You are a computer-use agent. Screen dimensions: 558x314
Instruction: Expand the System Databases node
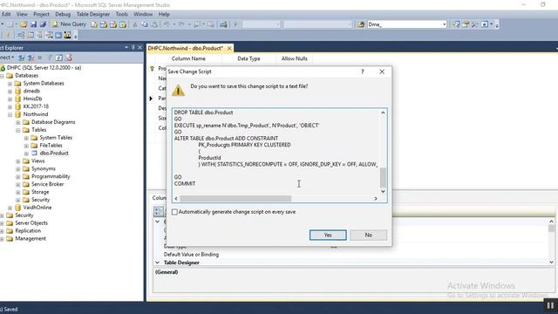(10, 84)
